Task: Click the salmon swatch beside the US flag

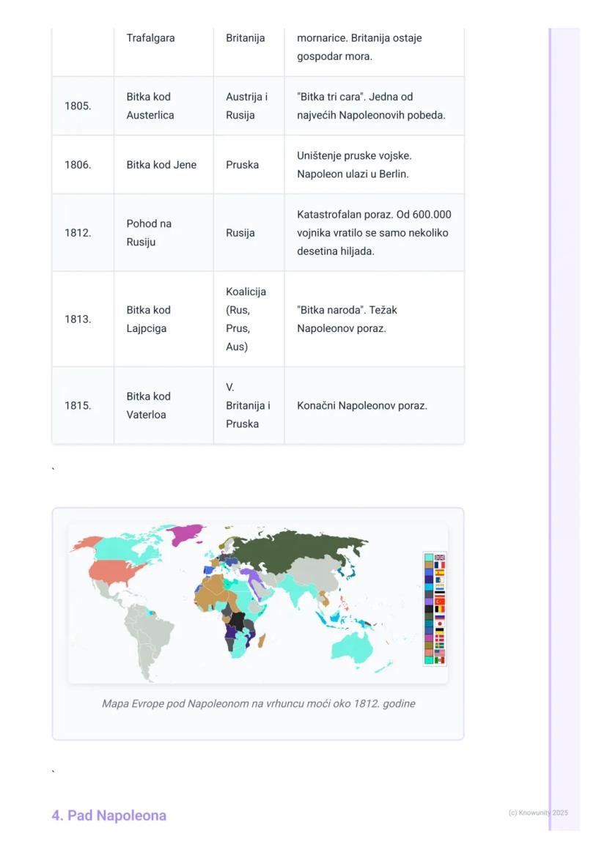Action: coord(429,653)
